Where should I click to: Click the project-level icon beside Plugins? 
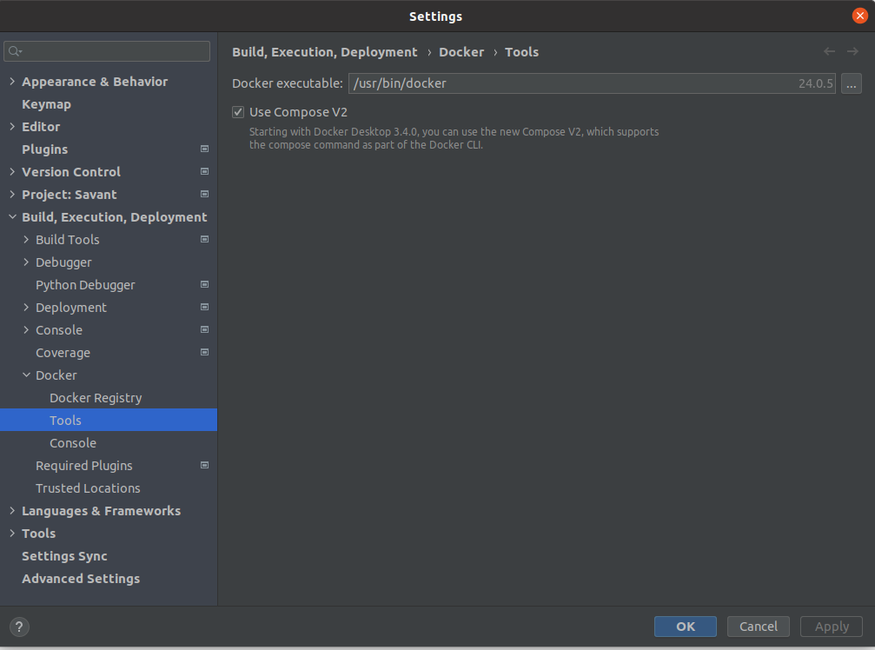pyautogui.click(x=204, y=149)
